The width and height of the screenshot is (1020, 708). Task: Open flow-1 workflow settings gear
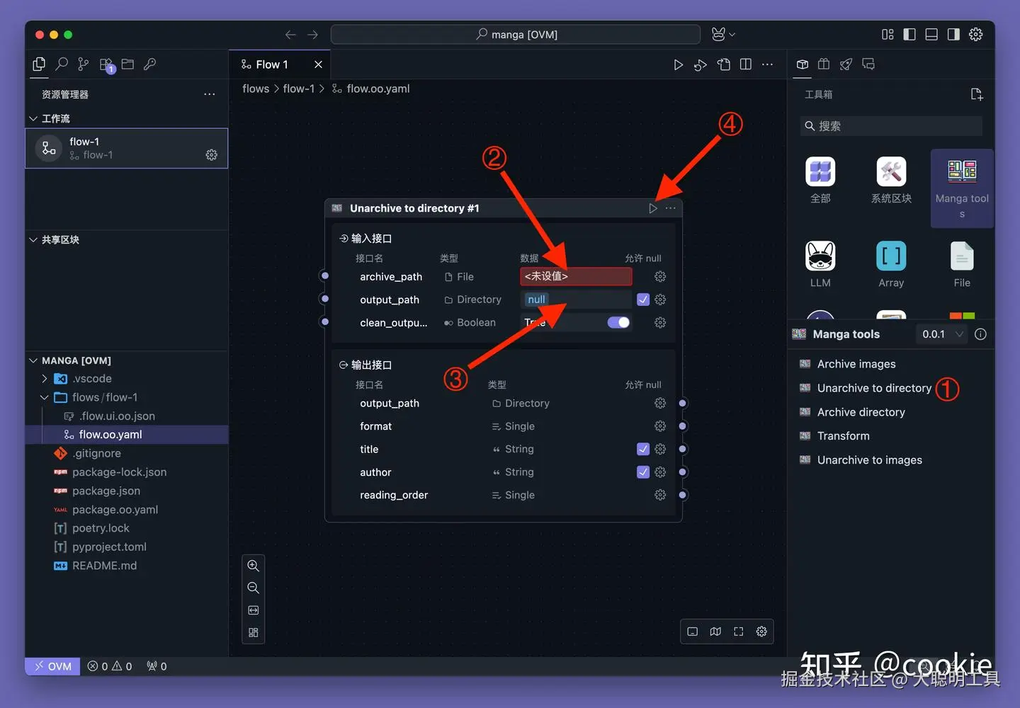point(211,155)
